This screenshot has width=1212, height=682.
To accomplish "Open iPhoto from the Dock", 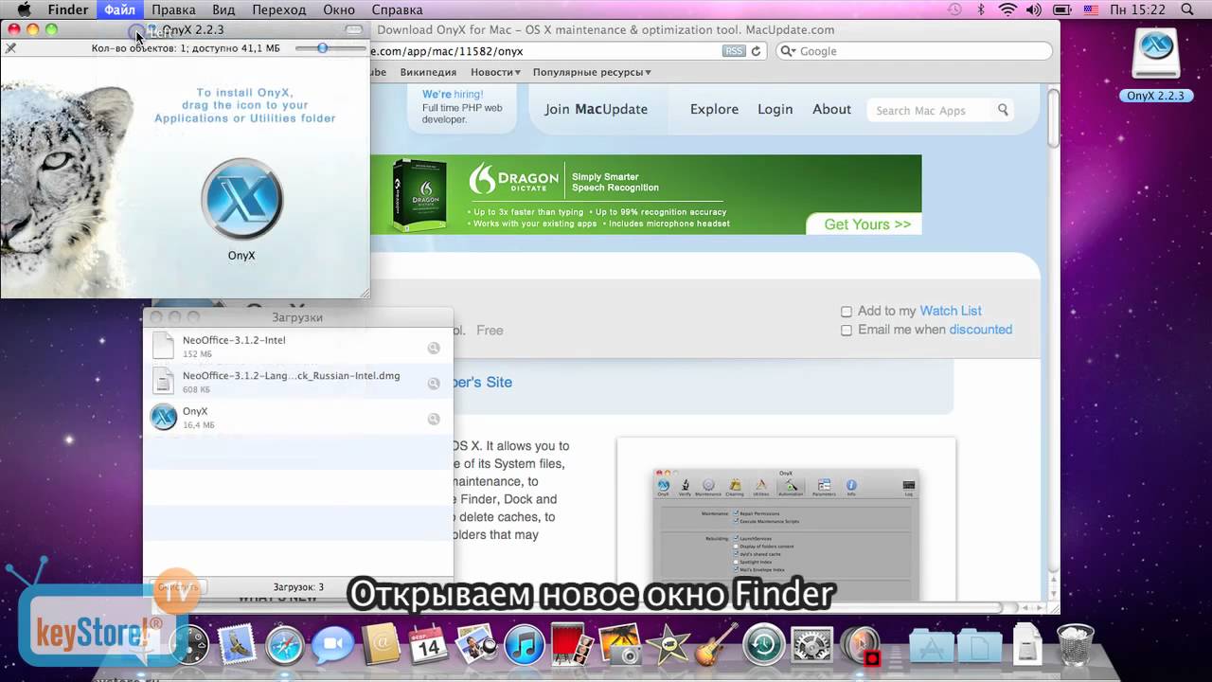I will [620, 646].
